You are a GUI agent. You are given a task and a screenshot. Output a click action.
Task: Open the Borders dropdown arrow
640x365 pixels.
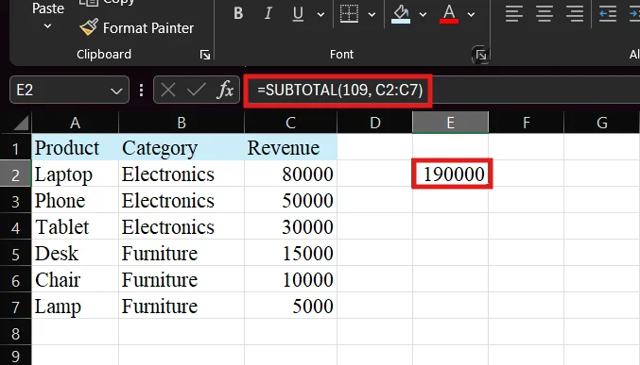(x=372, y=15)
